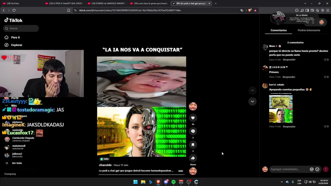Go to the next video with down arrow
Viewport: 331px width, 186px height.
pyautogui.click(x=252, y=101)
